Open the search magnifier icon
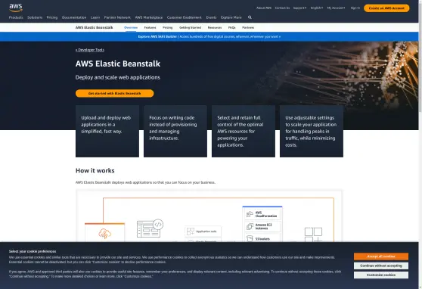The height and width of the screenshot is (289, 422). tap(250, 17)
